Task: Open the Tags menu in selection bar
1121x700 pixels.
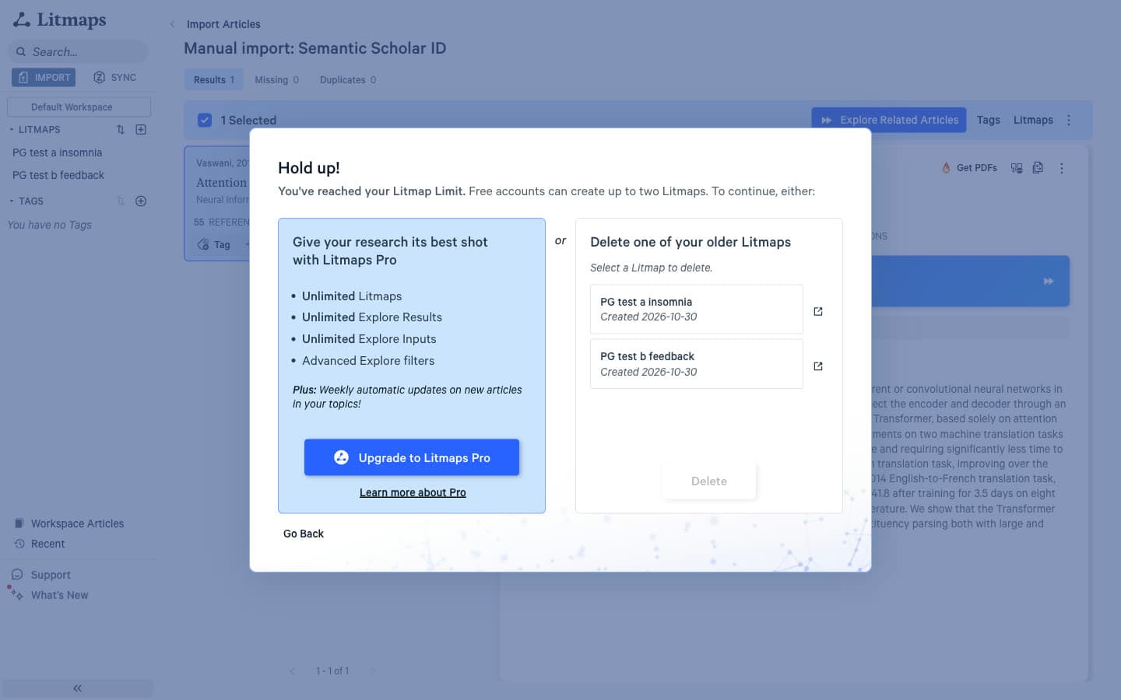Action: (988, 121)
